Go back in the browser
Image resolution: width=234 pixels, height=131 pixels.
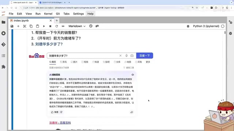point(3,8)
